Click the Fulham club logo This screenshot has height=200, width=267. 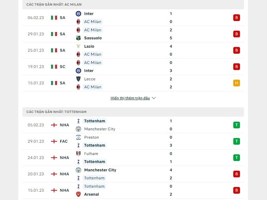click(78, 154)
